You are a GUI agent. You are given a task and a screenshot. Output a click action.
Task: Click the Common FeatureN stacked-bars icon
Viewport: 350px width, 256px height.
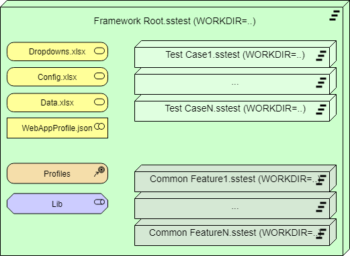321,234
